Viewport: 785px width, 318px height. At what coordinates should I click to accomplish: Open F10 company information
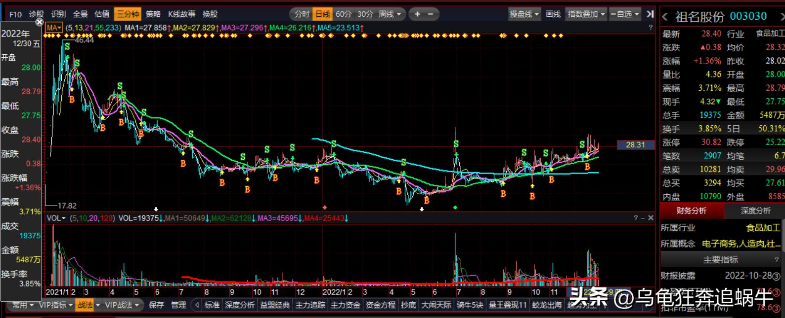[x=15, y=14]
